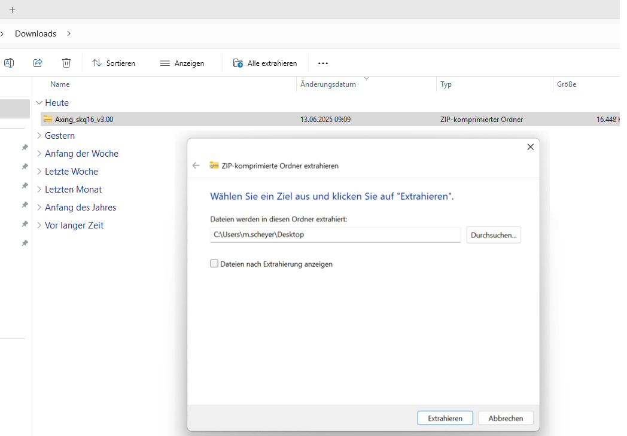
Task: Click the Rename icon in toolbar
Action: coord(9,63)
